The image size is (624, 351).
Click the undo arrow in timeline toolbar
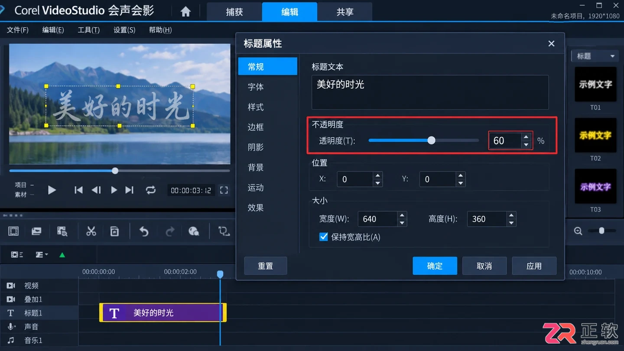point(144,231)
